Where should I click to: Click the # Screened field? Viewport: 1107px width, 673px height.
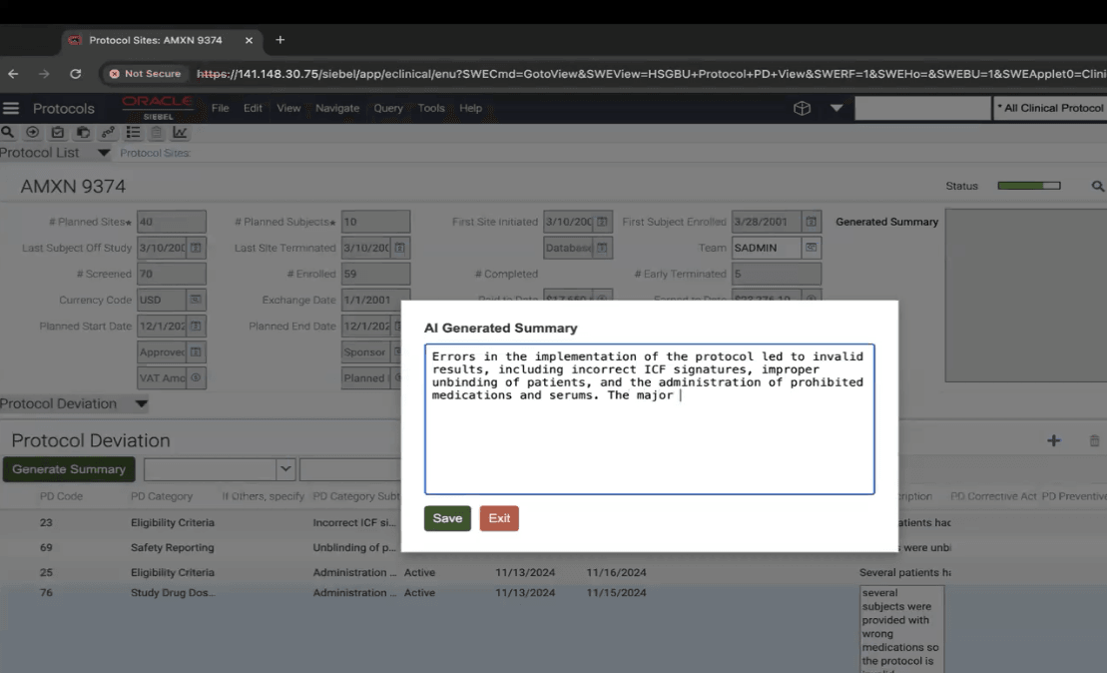[172, 274]
